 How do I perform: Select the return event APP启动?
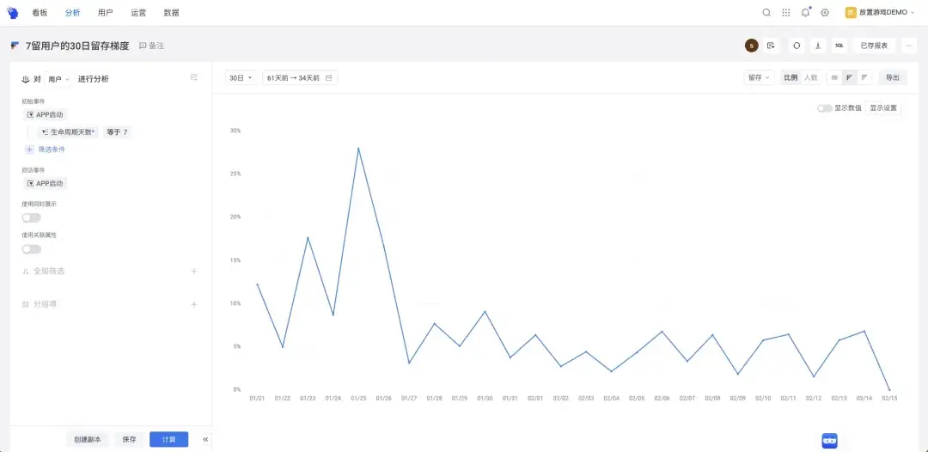point(45,183)
